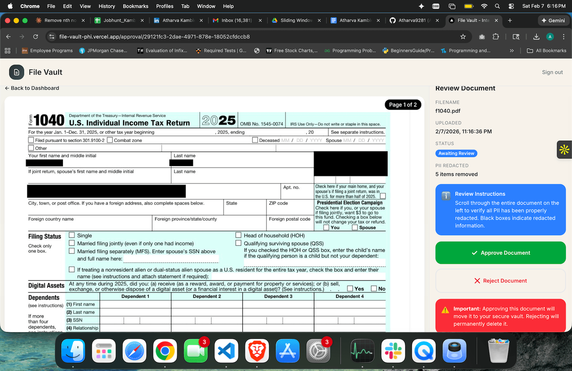Check No for the Digital Assets question
572x371 pixels.
374,288
